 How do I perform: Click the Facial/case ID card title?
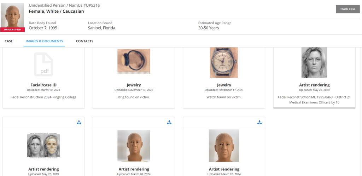[x=43, y=85]
